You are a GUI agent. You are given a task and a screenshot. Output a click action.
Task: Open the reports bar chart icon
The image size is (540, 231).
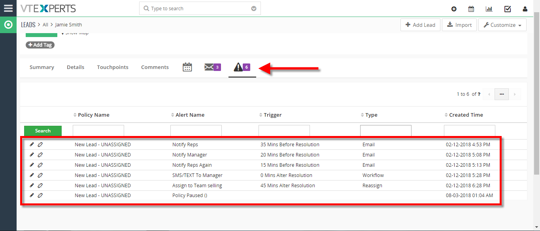pos(489,9)
